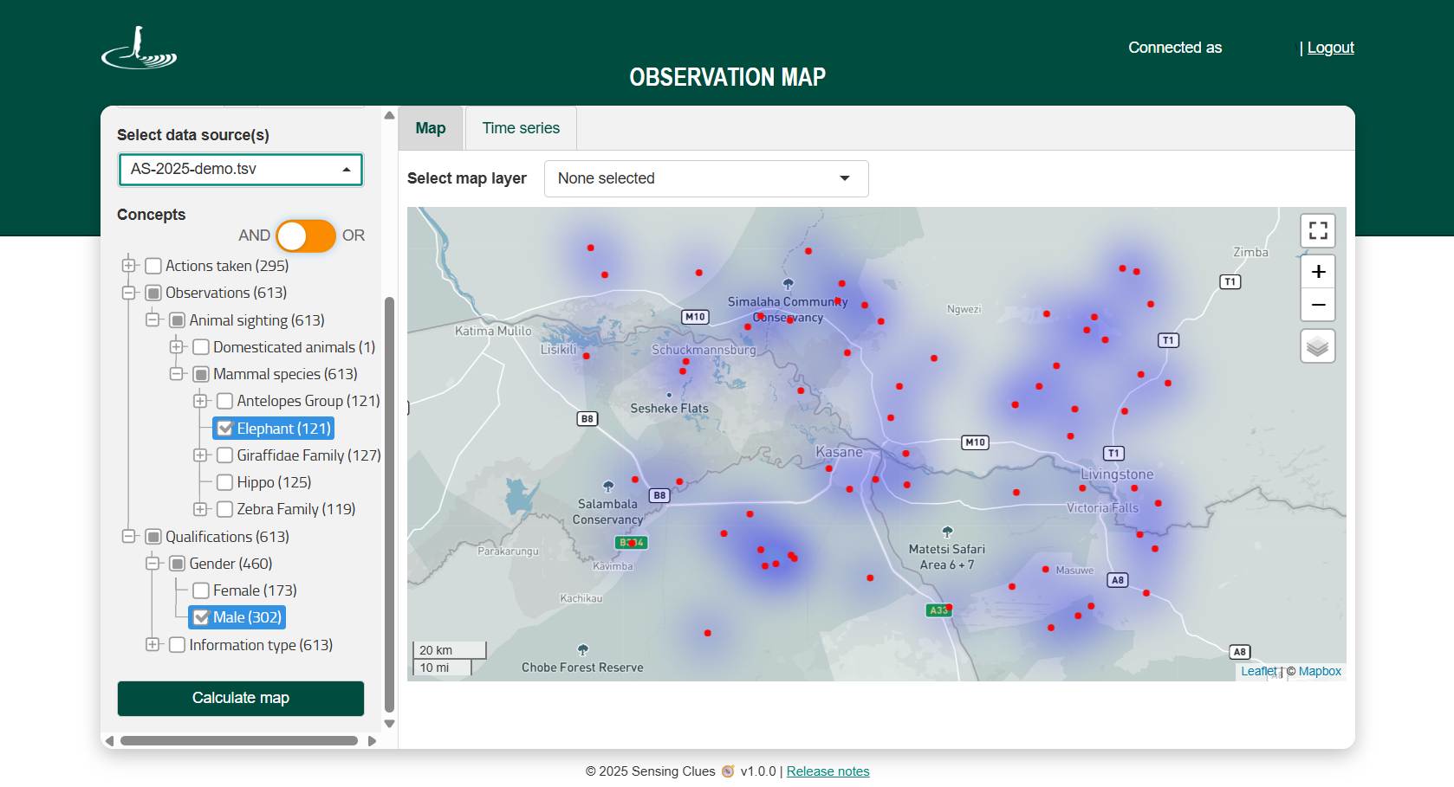
Task: Click the Sensing Clues footer emblem
Action: pyautogui.click(x=728, y=771)
